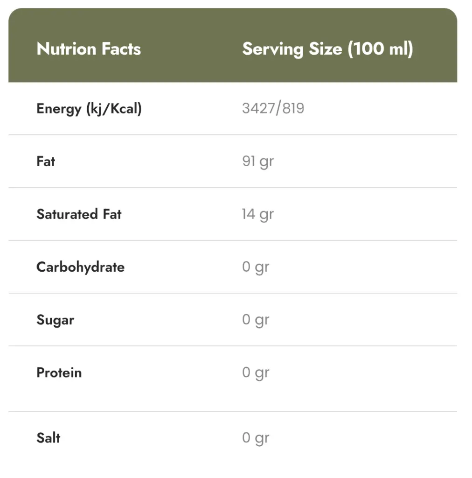Select the "Serving Size" heading text
The image size is (472, 478).
pos(292,49)
